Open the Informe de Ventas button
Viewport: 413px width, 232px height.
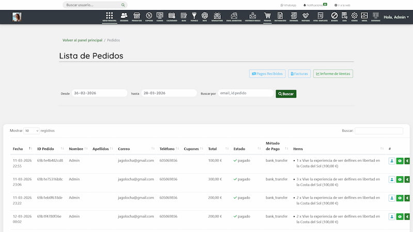(x=333, y=74)
